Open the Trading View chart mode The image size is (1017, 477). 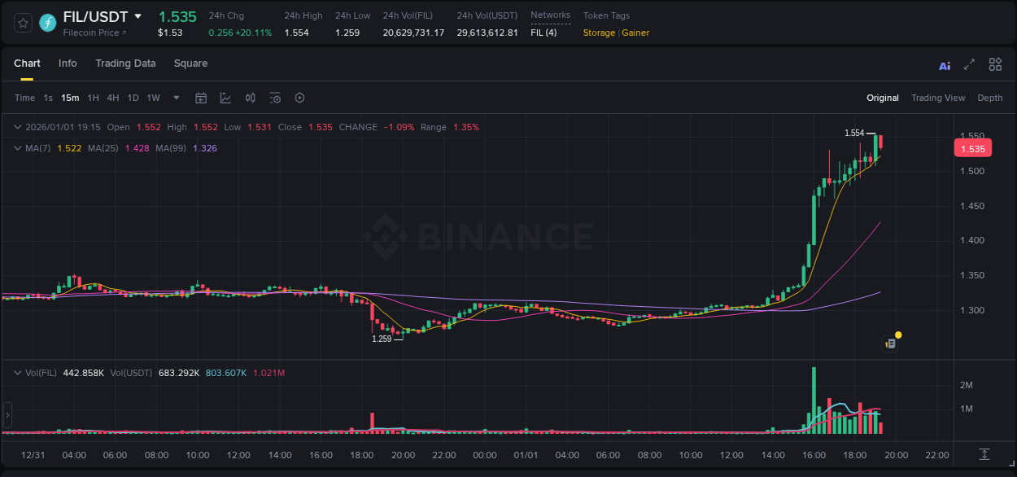coord(938,98)
